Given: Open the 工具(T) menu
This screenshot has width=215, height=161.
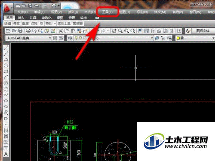Looking at the screenshot, I should pyautogui.click(x=107, y=12).
